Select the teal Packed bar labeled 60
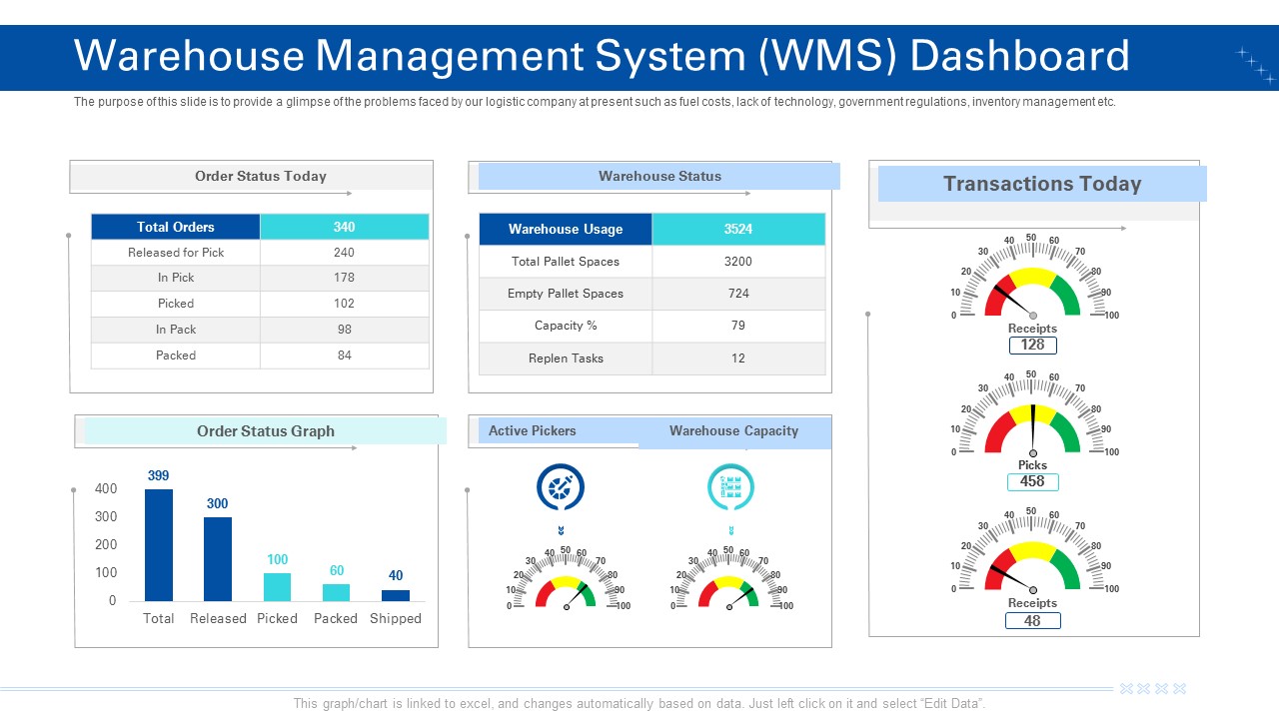This screenshot has height=719, width=1279. pos(336,592)
